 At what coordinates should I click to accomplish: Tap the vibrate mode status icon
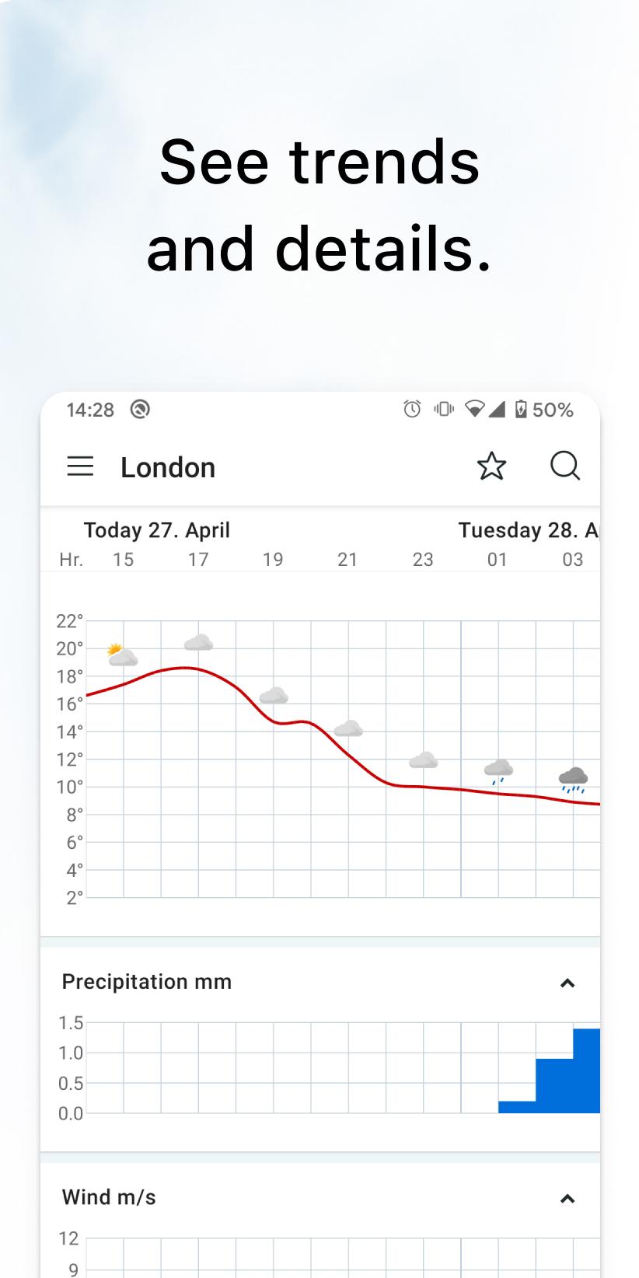pos(444,409)
